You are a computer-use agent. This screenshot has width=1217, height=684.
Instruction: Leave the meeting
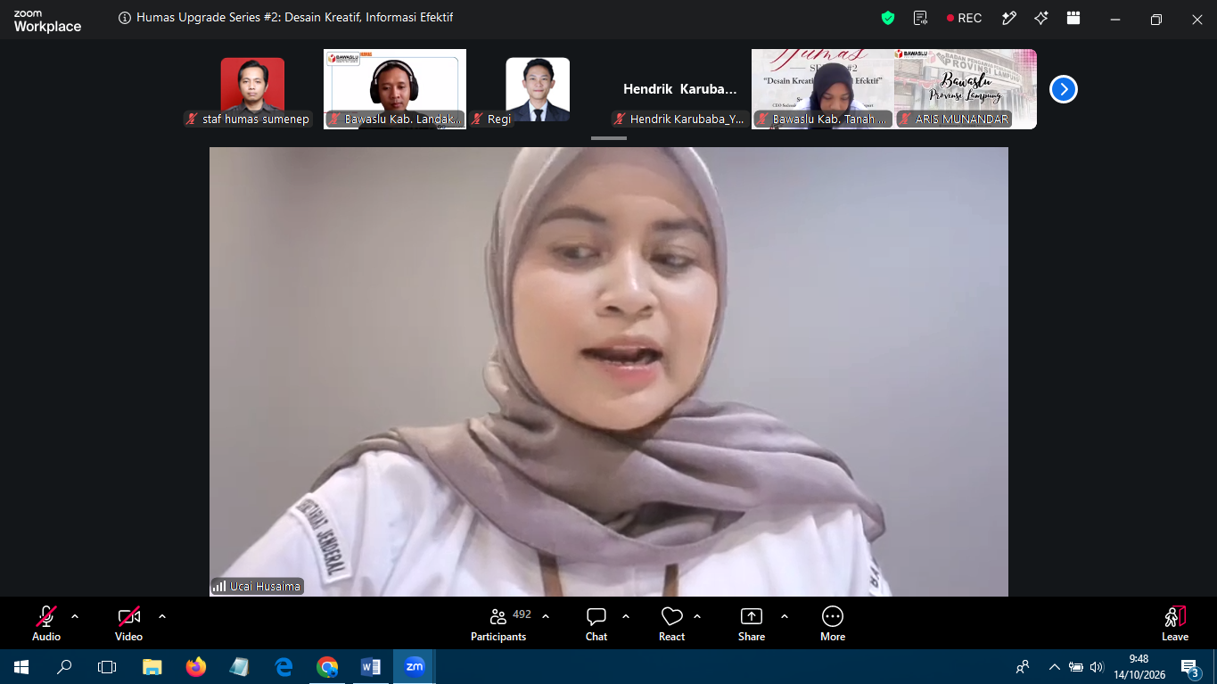coord(1175,623)
